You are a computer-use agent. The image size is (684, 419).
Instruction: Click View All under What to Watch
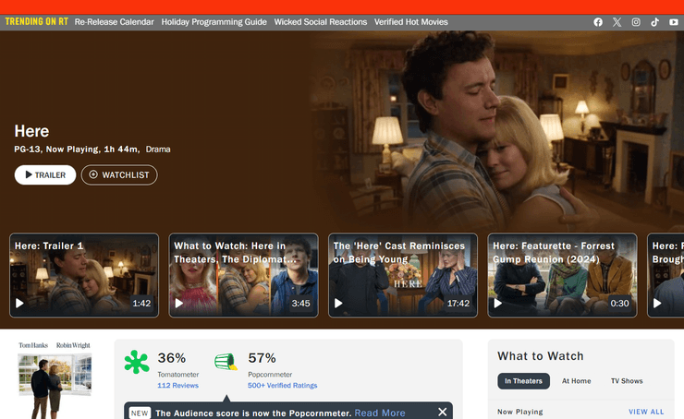click(646, 412)
